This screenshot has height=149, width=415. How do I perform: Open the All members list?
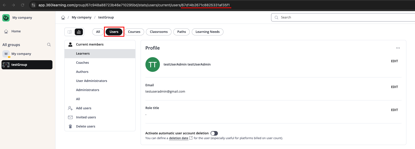pyautogui.click(x=100, y=99)
